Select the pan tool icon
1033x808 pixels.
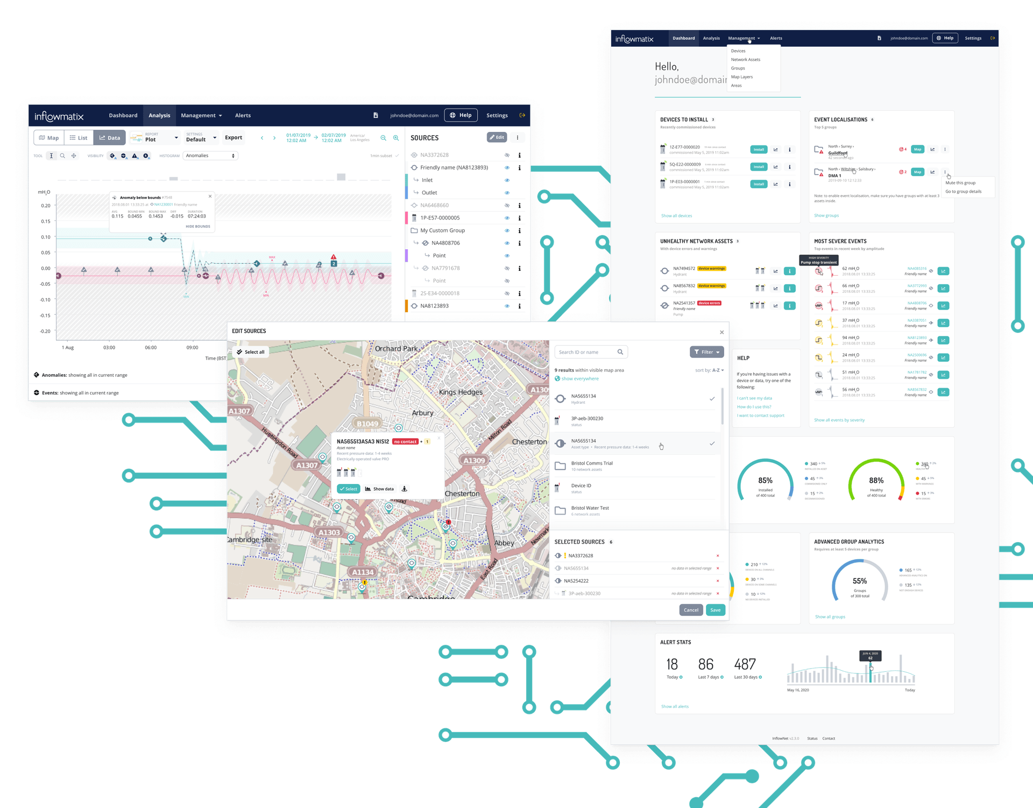(x=74, y=156)
